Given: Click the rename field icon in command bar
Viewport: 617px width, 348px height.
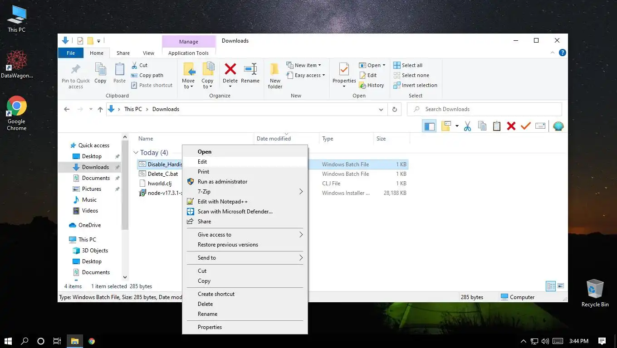Looking at the screenshot, I should (540, 126).
